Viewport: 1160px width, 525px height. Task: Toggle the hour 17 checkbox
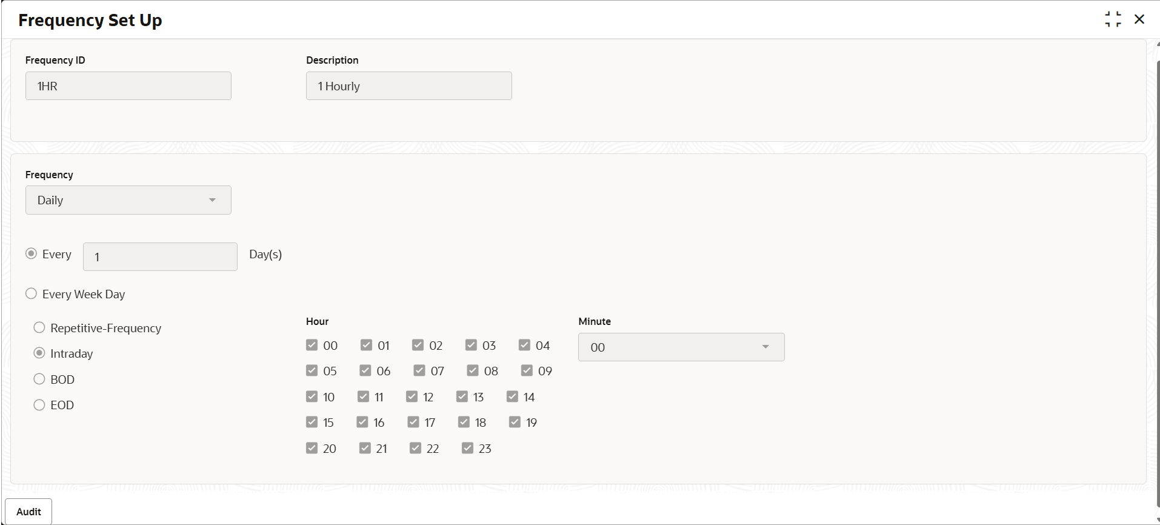point(413,423)
